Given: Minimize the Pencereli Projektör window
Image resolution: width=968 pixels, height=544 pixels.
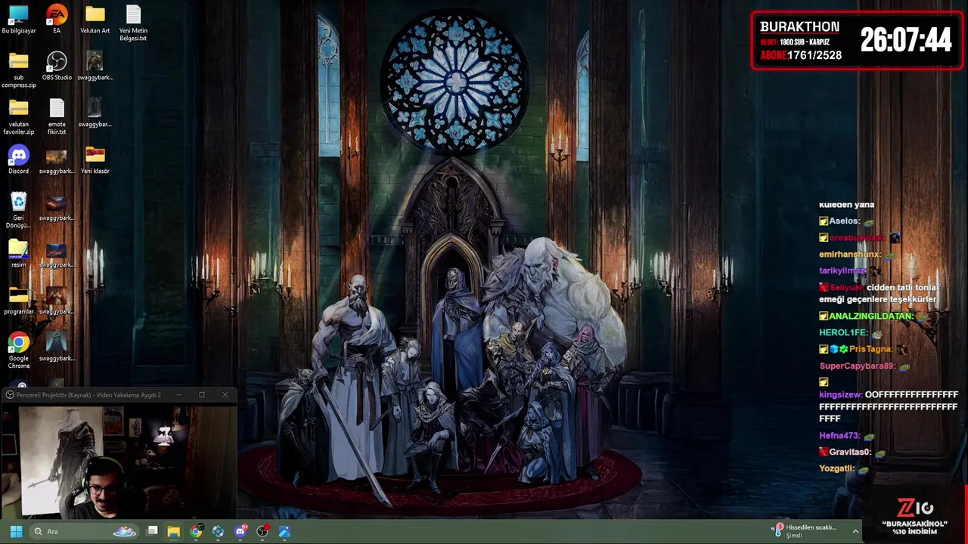Looking at the screenshot, I should (x=179, y=394).
